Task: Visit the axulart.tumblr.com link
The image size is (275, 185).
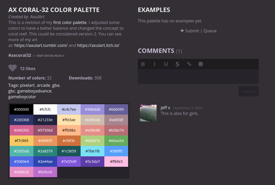Action: (41, 45)
